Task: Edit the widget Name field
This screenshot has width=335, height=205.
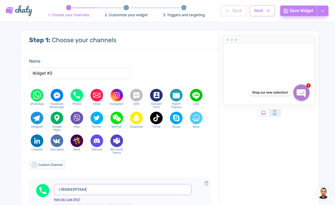Action: (79, 73)
